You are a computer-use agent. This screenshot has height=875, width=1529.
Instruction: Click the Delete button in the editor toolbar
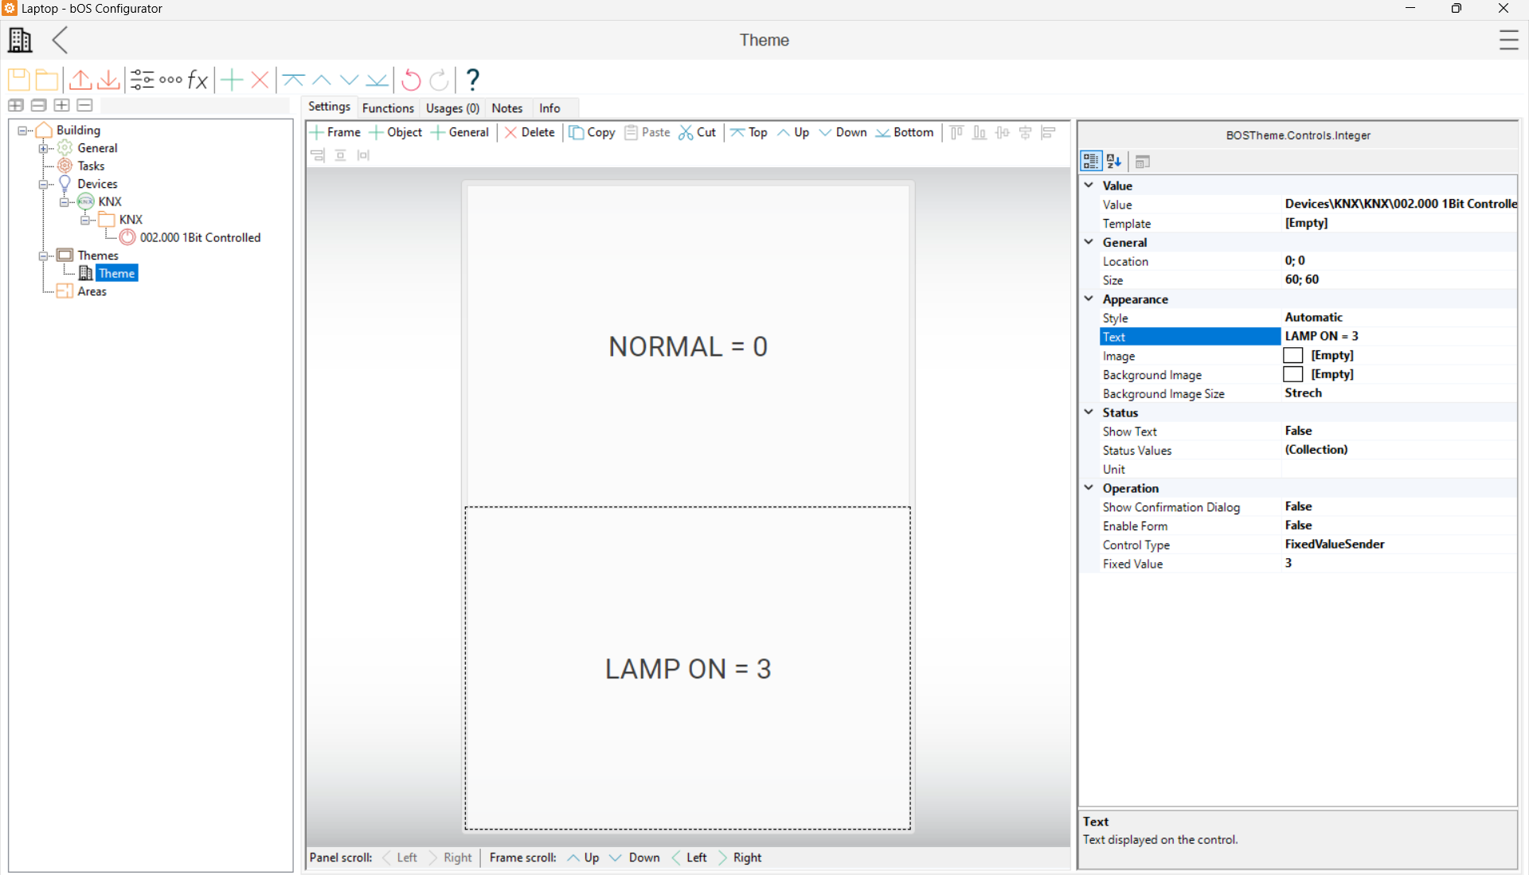pos(530,133)
